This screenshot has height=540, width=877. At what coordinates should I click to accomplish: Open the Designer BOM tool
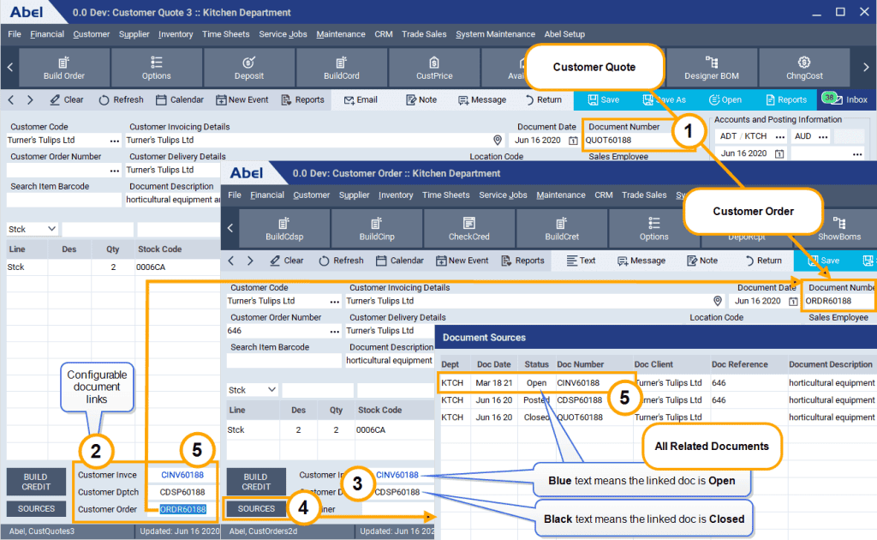(x=711, y=67)
